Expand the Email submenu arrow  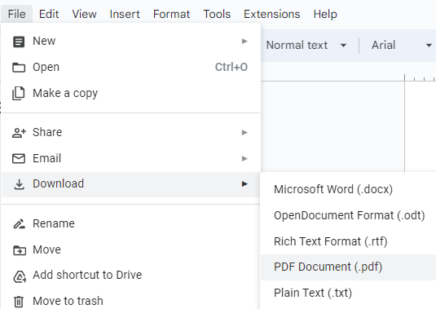[x=244, y=158]
